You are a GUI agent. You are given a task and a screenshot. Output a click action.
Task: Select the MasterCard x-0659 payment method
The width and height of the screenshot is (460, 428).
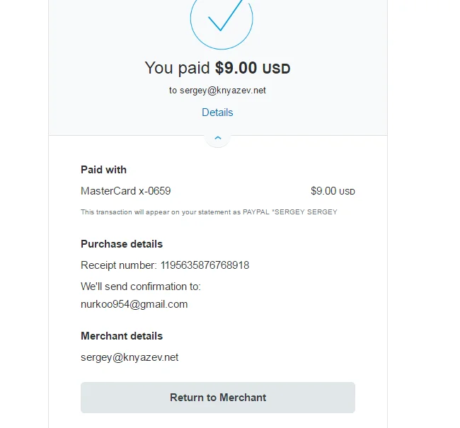point(126,191)
